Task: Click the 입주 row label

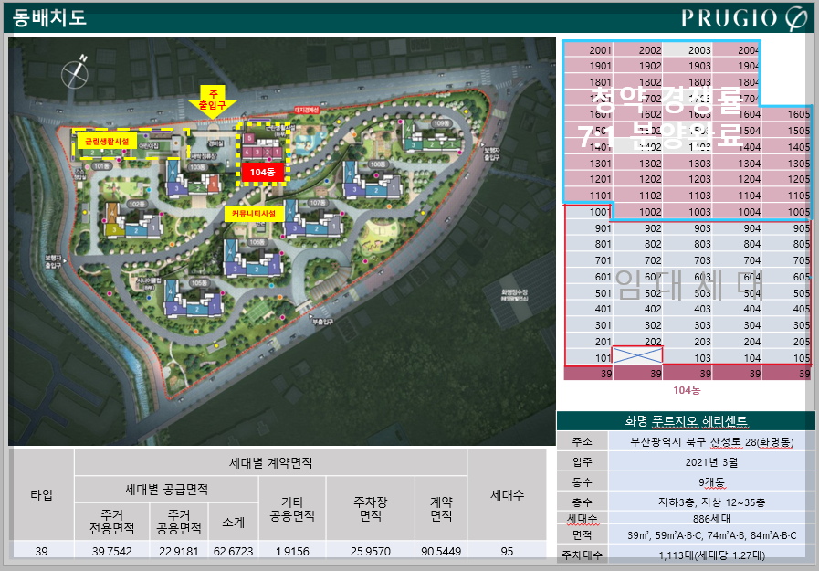Action: (582, 461)
